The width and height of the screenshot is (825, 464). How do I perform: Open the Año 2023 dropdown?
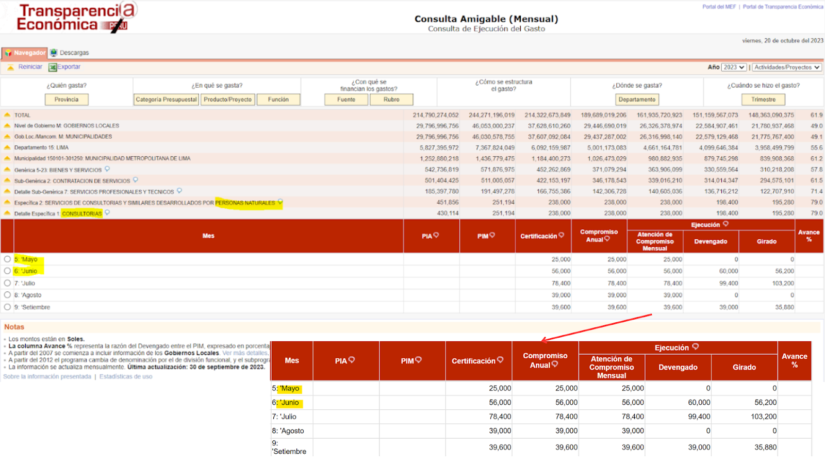tap(734, 67)
